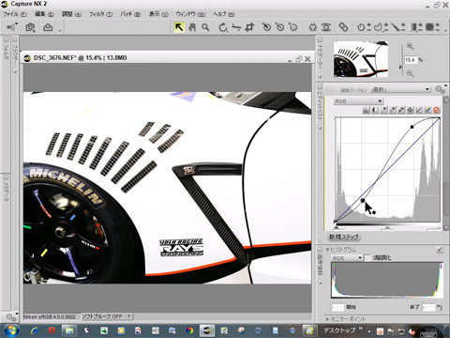Click the Windows Start button
This screenshot has height=338, width=450.
tap(12, 330)
